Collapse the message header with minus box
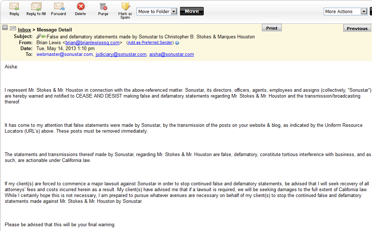 click(x=5, y=27)
